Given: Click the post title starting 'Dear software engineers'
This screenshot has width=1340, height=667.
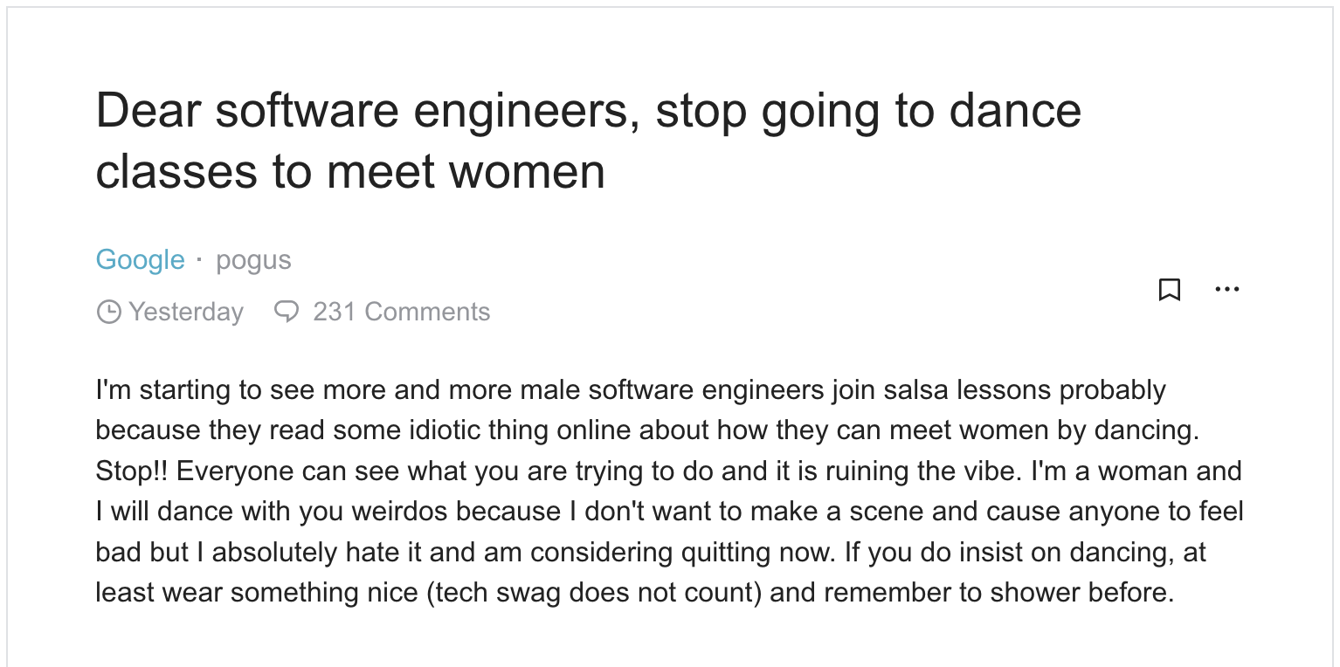Looking at the screenshot, I should click(588, 140).
